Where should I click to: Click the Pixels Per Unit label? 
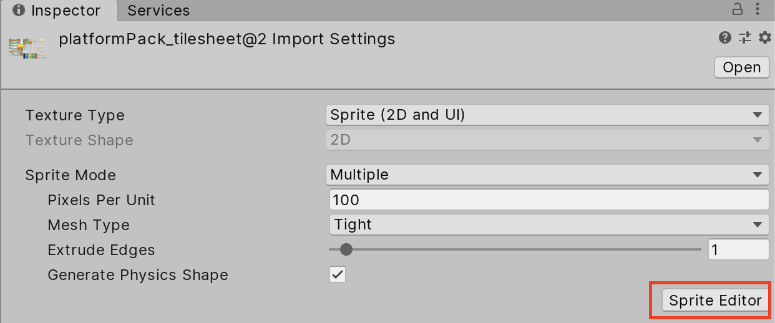pos(101,200)
